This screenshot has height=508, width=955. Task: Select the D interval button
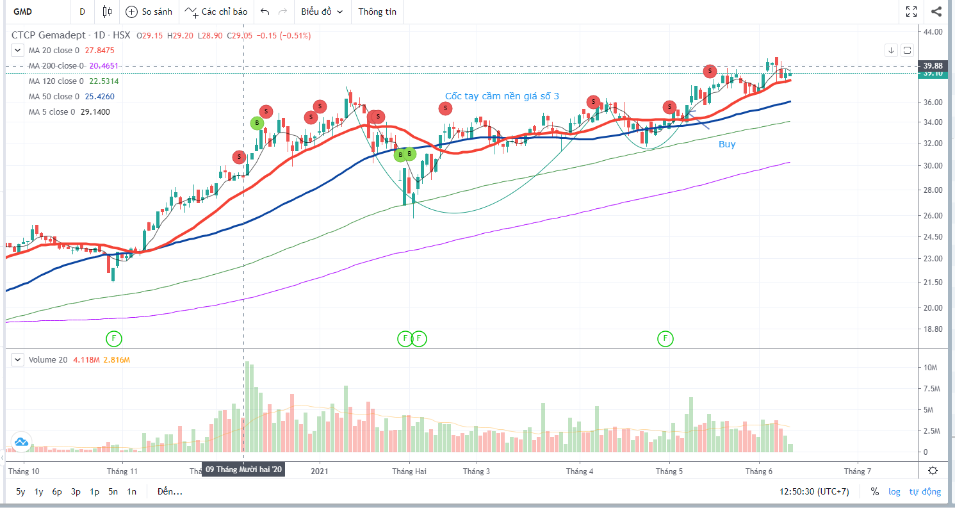click(x=82, y=12)
